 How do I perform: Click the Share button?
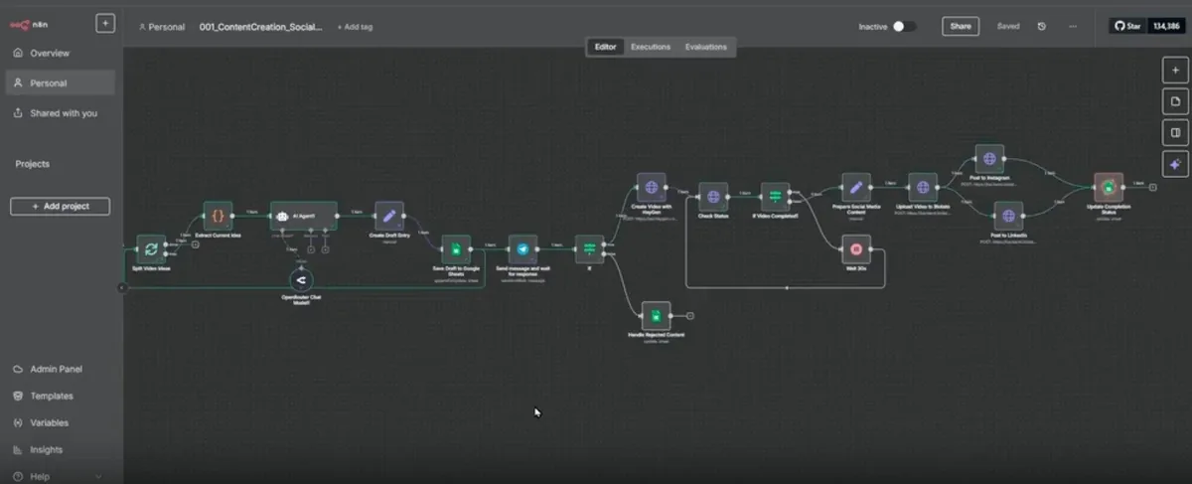pyautogui.click(x=961, y=27)
